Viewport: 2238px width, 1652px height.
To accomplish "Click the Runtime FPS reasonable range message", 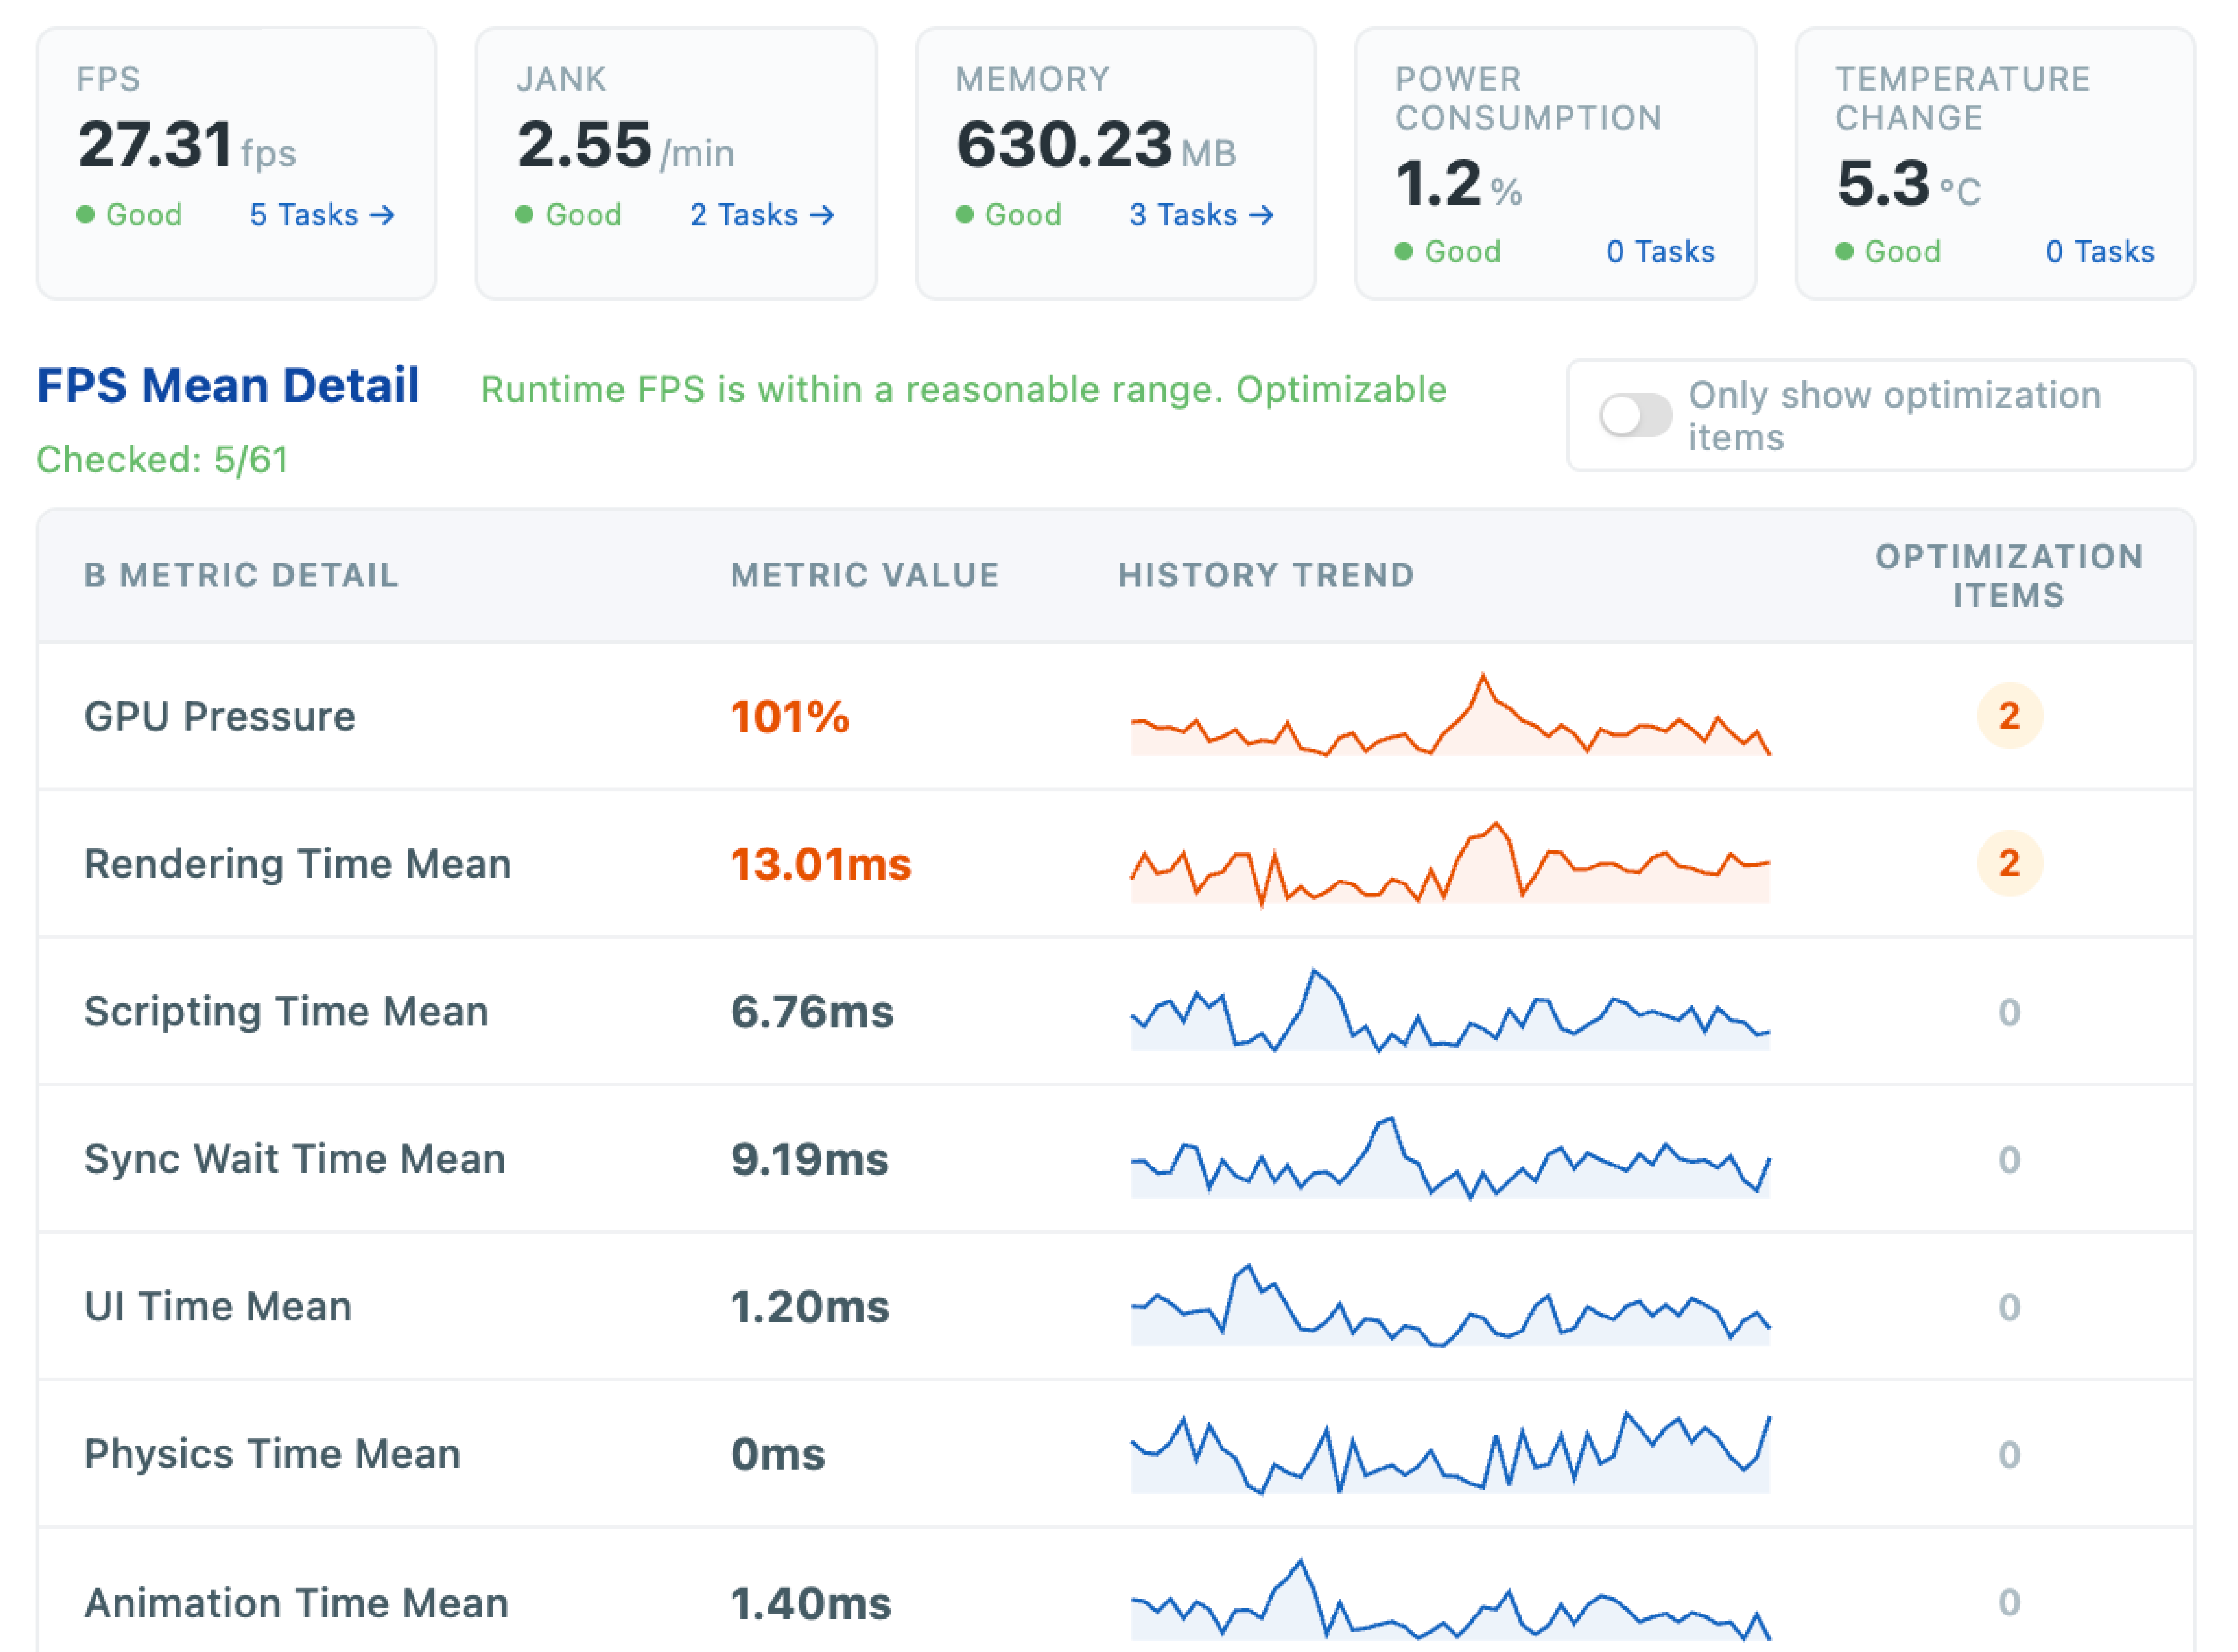I will point(964,390).
